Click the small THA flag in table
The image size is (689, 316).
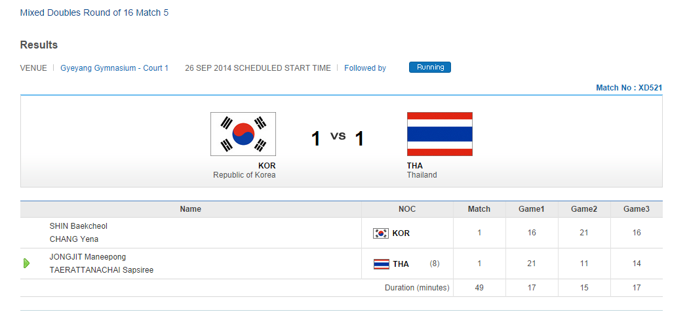(381, 264)
